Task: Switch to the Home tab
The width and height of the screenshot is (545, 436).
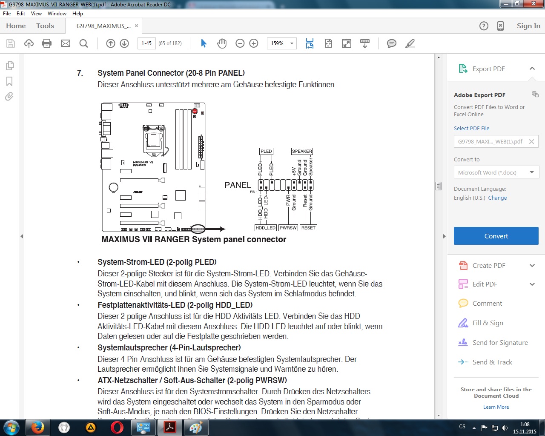Action: (x=16, y=26)
